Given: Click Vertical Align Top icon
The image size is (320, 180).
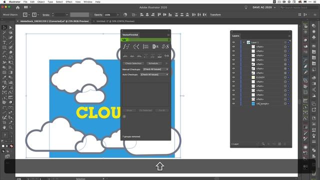Looking at the screenshot, I should pyautogui.click(x=159, y=14).
